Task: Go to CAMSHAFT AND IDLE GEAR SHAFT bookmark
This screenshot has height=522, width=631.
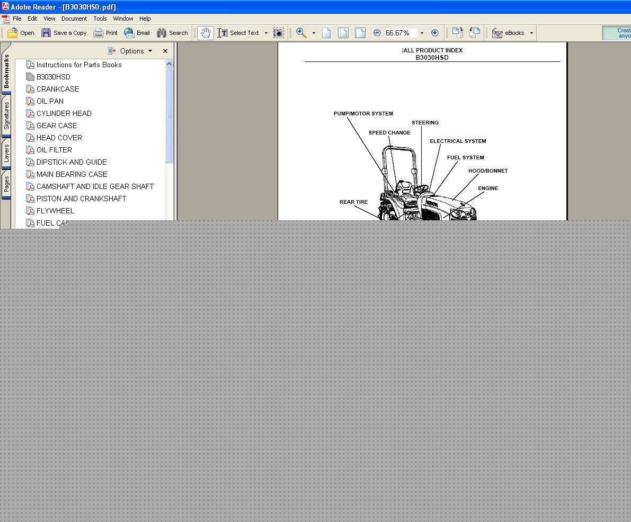Action: point(95,186)
